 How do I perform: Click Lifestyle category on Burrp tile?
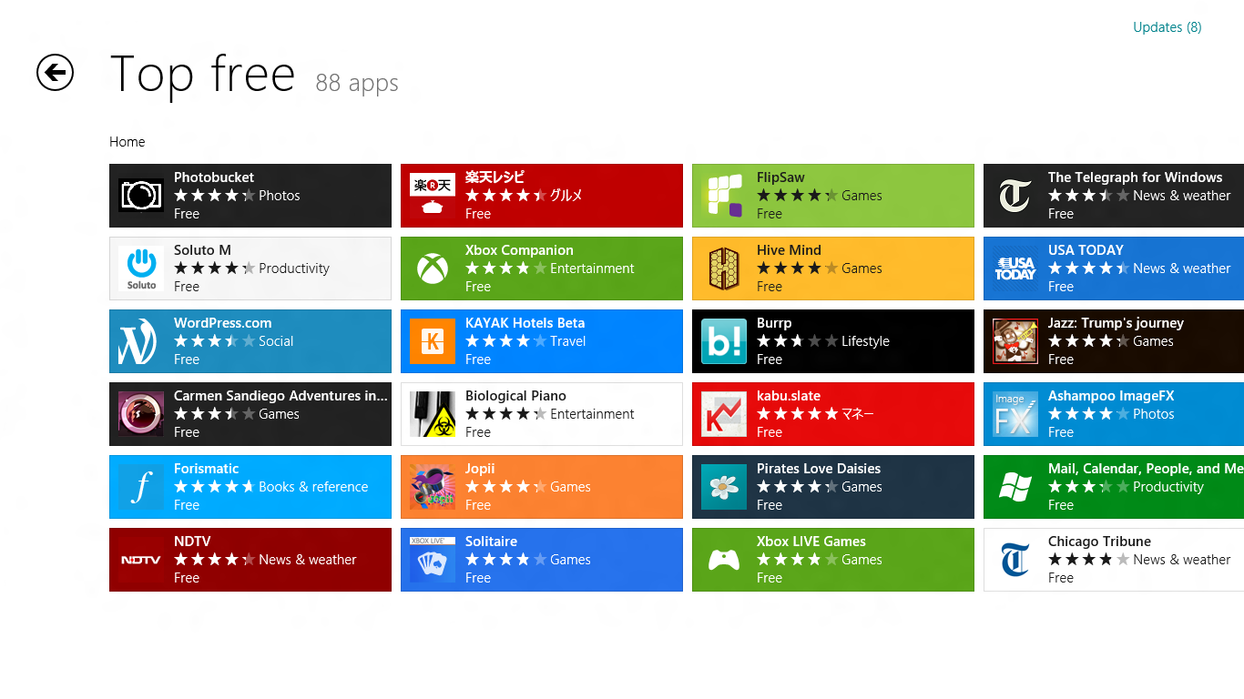(865, 341)
